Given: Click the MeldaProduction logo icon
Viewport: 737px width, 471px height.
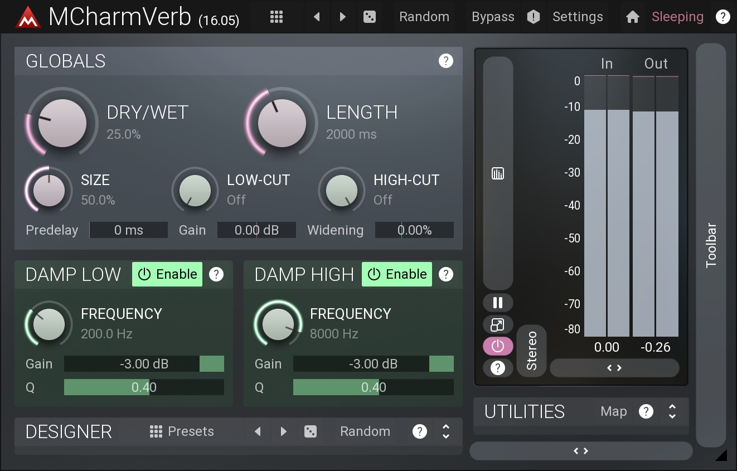Looking at the screenshot, I should click(28, 17).
